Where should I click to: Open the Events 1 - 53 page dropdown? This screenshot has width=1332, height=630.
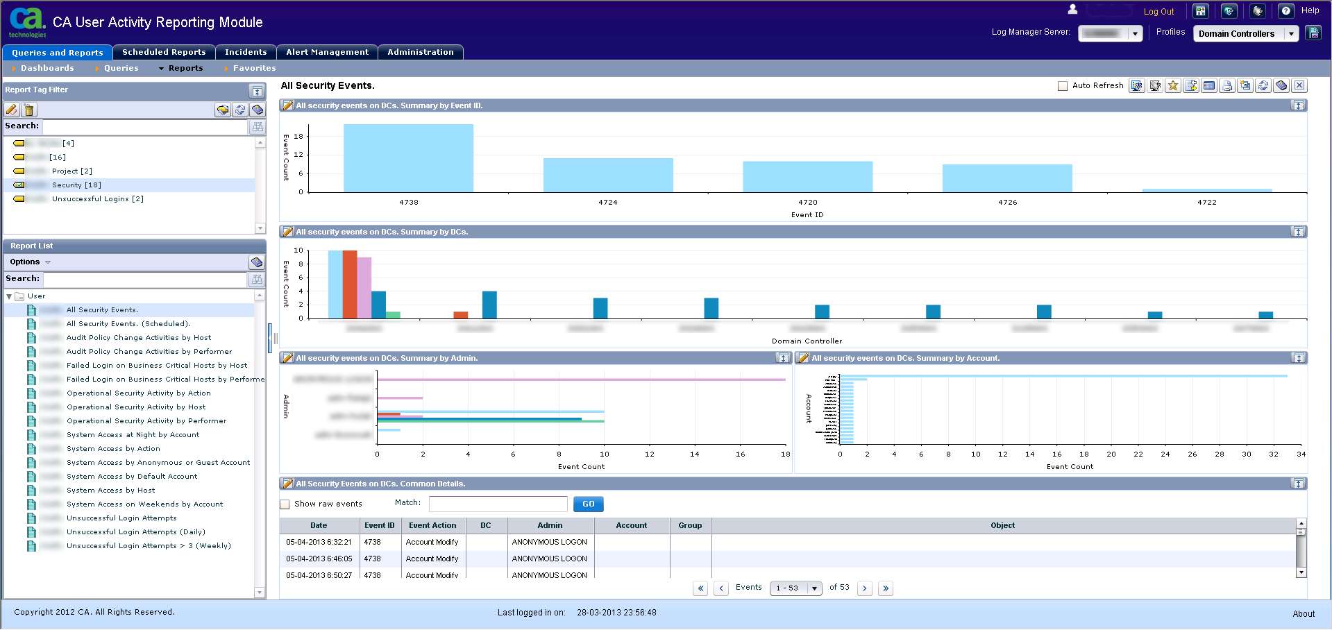pyautogui.click(x=796, y=588)
